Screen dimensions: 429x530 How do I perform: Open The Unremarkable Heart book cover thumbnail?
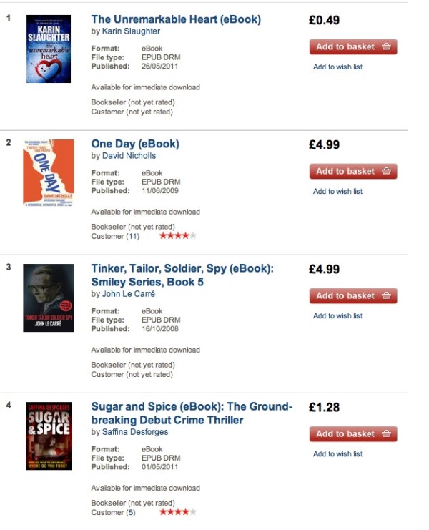coord(48,48)
